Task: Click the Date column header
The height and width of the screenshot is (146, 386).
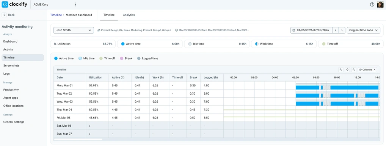Action: [70, 77]
